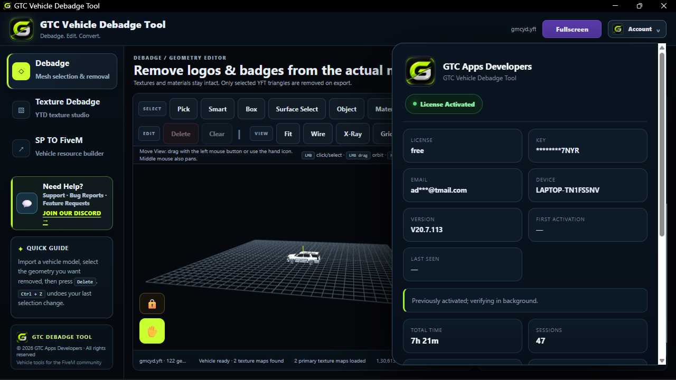676x380 pixels.
Task: Choose the Object selection mode
Action: click(x=346, y=109)
